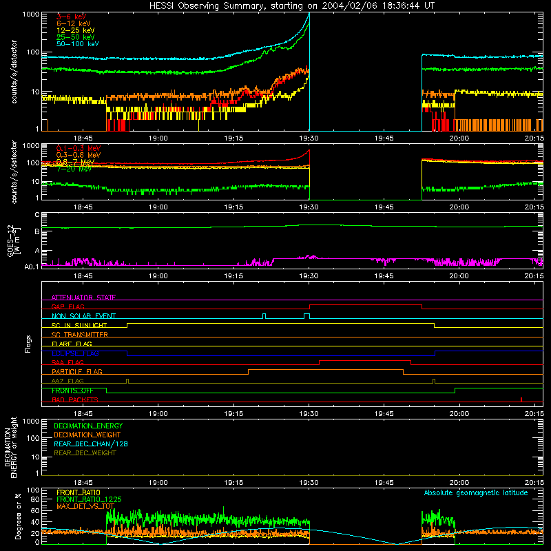The image size is (551, 551).
Task: Click the C tick label on GOES axis
Action: pyautogui.click(x=37, y=214)
